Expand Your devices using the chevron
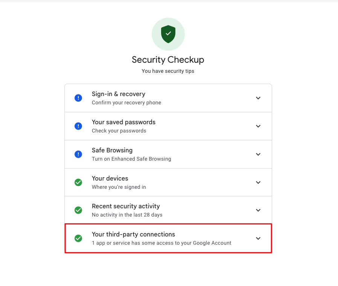Screen dimensions: 338x286 point(258,182)
